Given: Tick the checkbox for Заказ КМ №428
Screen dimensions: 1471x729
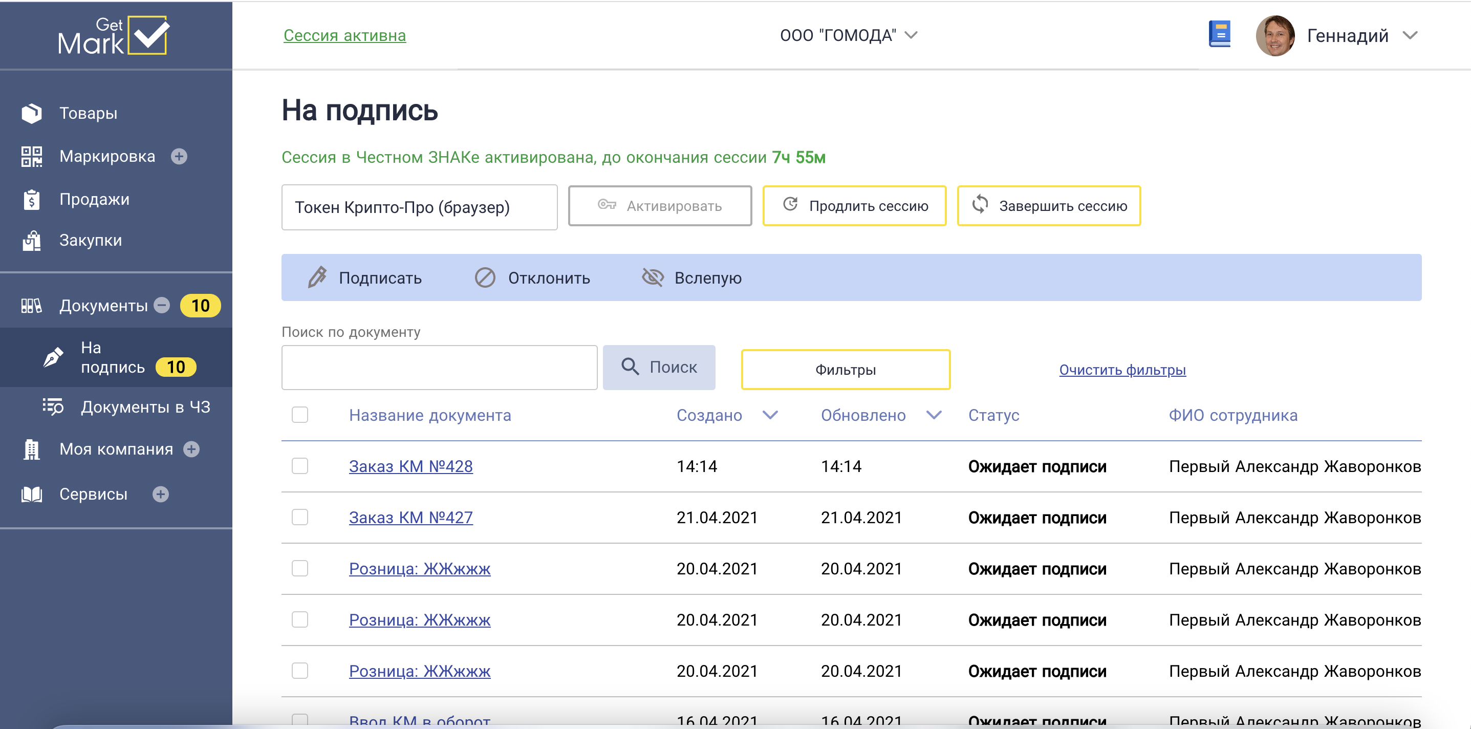Looking at the screenshot, I should (300, 466).
